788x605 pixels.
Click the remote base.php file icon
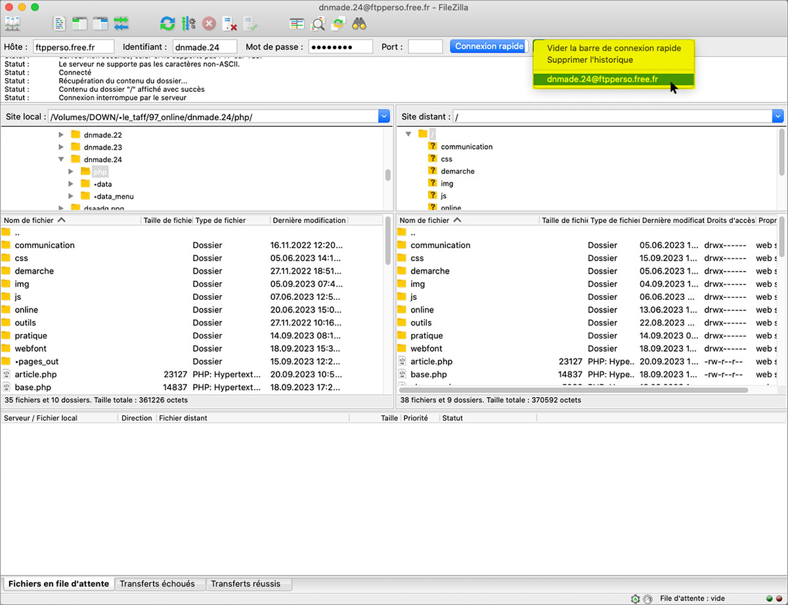click(x=403, y=374)
